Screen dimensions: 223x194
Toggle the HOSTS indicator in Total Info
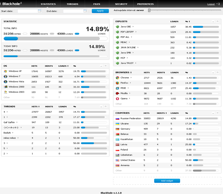point(52,34)
